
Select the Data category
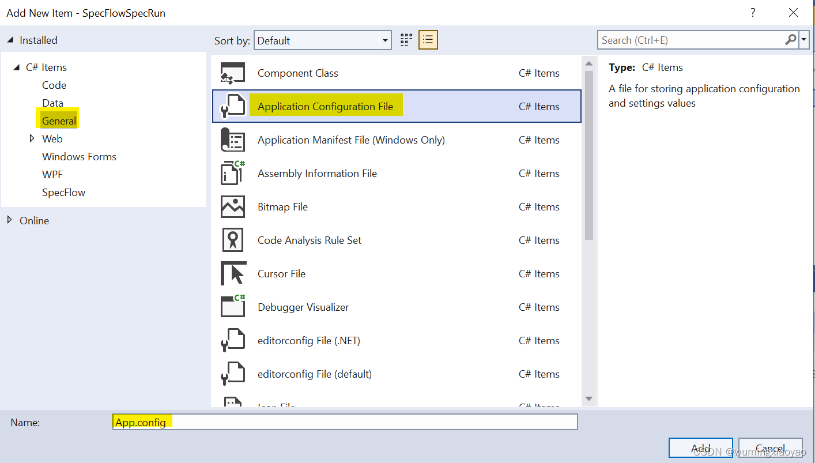tap(52, 103)
